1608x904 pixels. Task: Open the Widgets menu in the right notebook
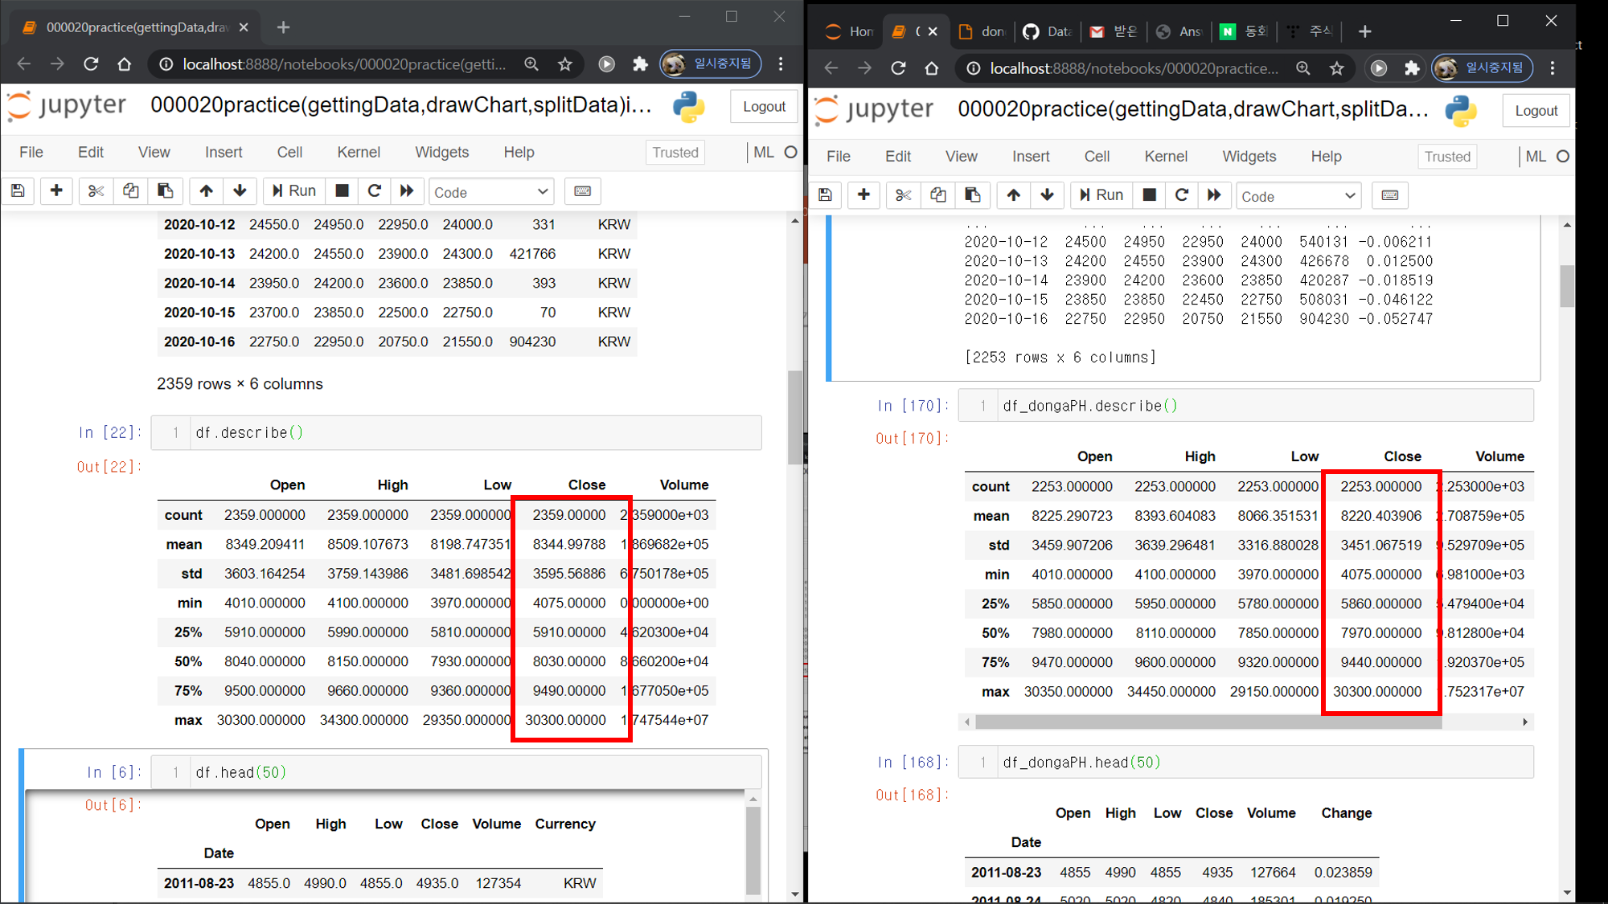click(x=1249, y=157)
